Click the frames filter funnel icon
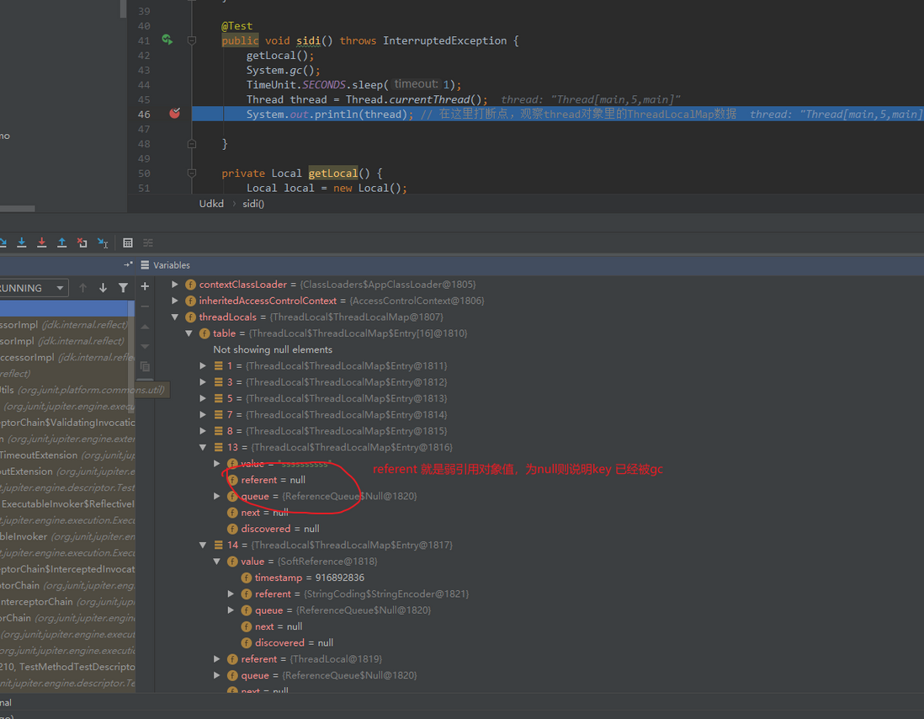The image size is (924, 719). (x=123, y=288)
